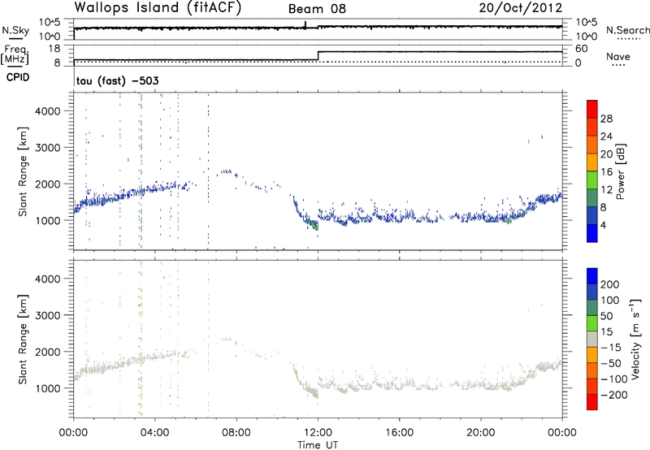
Task: Click the '12:00' time tick label
Action: (x=318, y=433)
